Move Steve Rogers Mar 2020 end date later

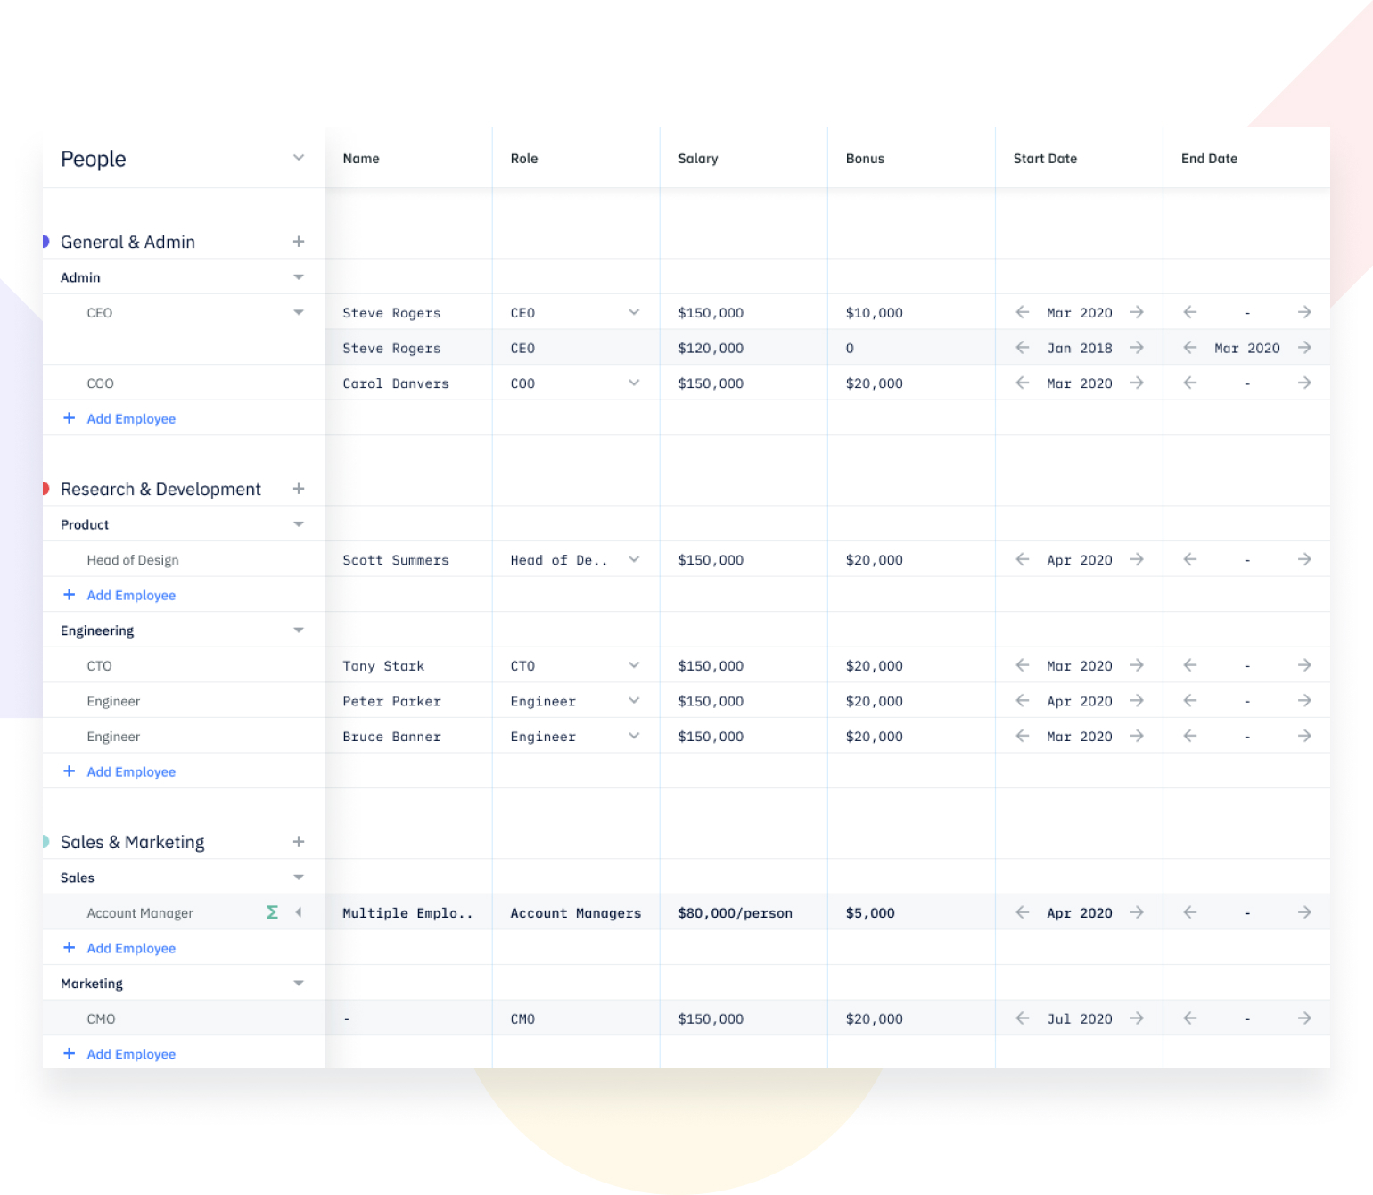(1304, 348)
